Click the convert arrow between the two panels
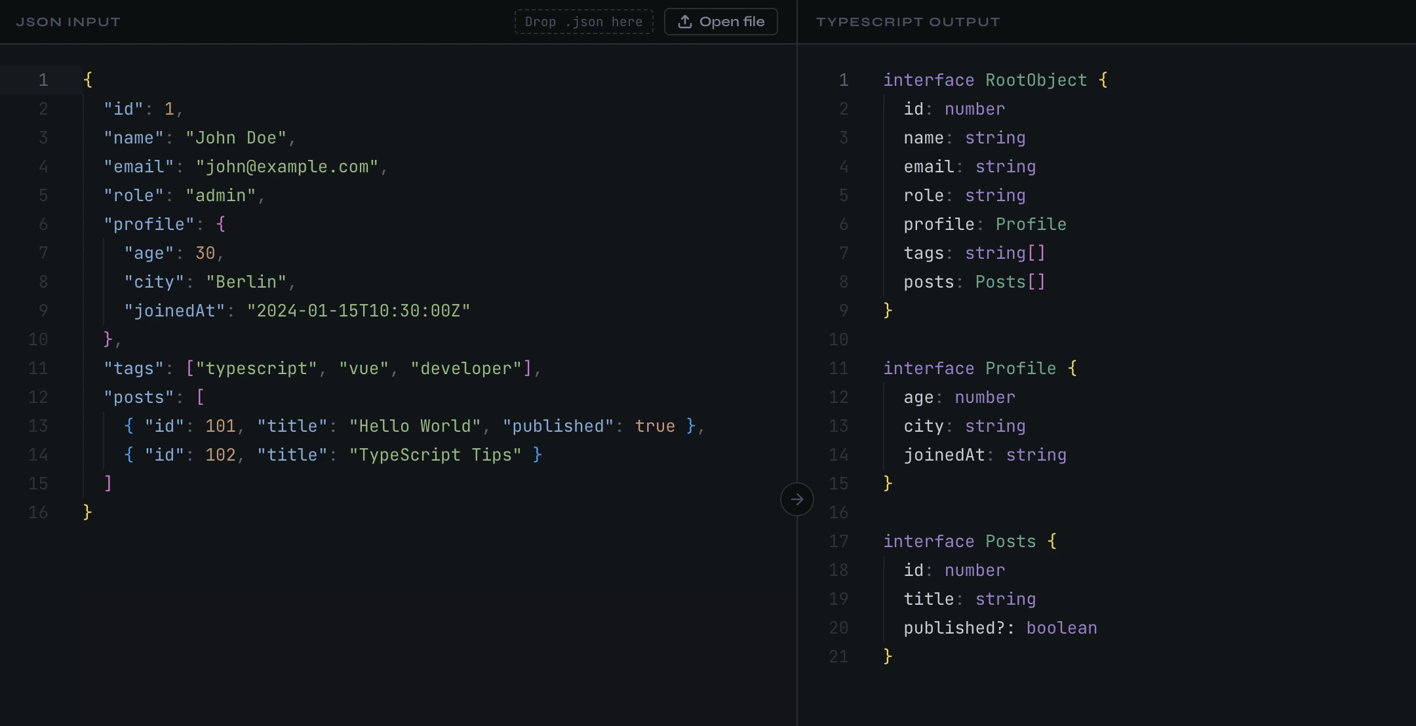Viewport: 1416px width, 726px height. coord(796,499)
